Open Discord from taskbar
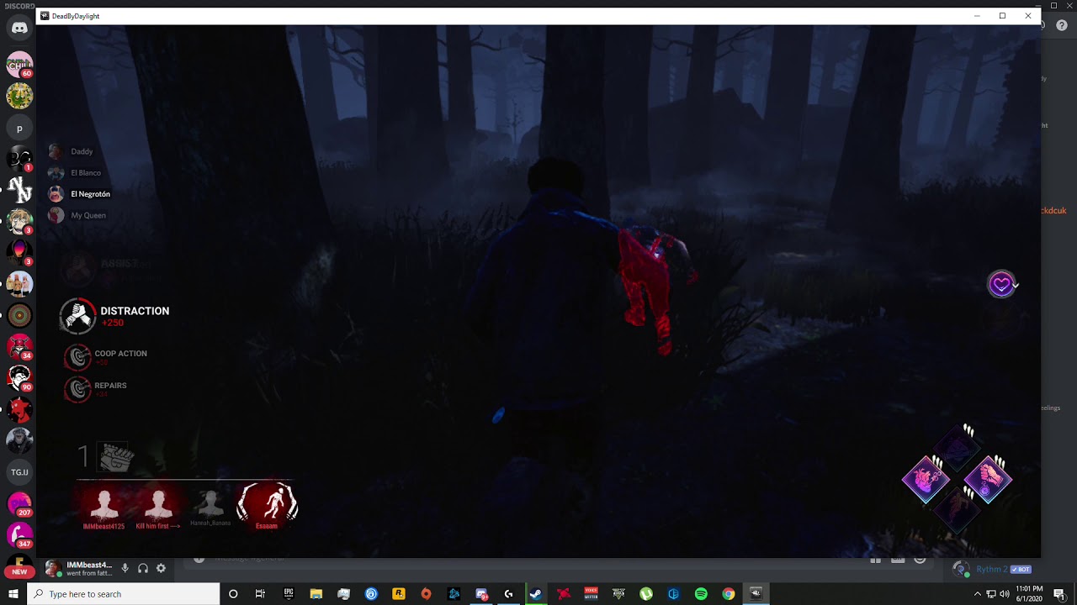Image resolution: width=1077 pixels, height=605 pixels. click(x=481, y=594)
